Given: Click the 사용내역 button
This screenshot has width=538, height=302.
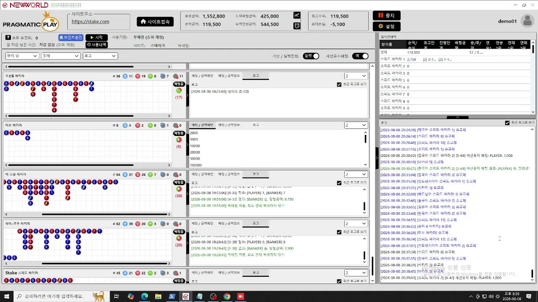Looking at the screenshot, I should 97,44.
